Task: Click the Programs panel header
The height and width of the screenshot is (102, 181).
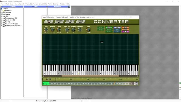Action: (57, 7)
